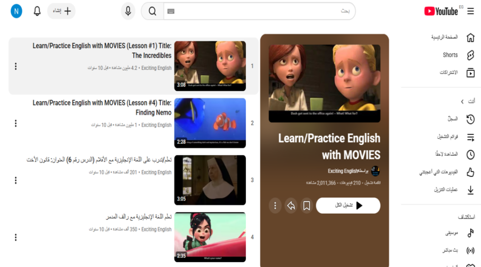Go to YouTube home via logo
Screen dimensions: 481x267
[441, 11]
